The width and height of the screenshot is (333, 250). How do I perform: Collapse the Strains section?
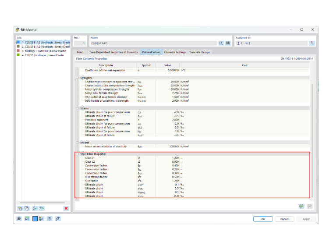click(77, 108)
